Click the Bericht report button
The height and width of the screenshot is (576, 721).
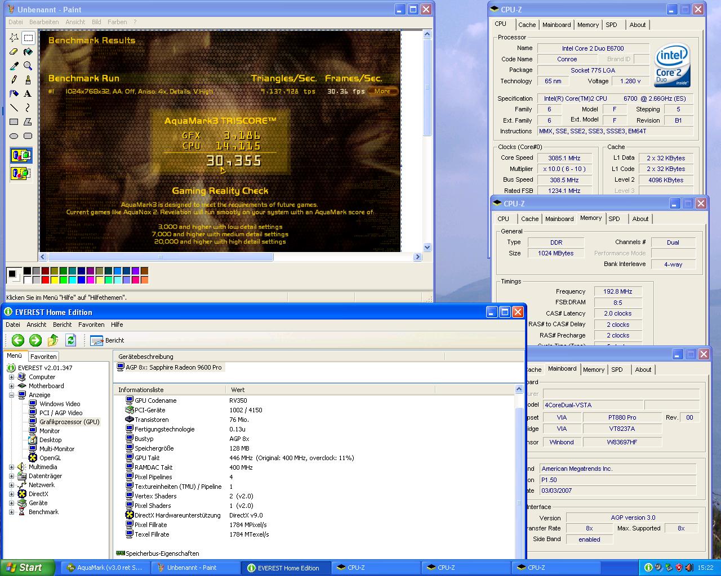point(107,340)
